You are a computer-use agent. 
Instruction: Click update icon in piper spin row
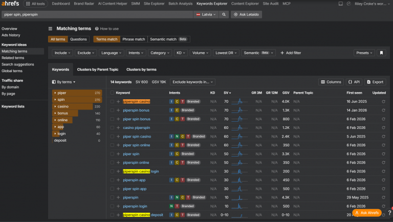(x=383, y=154)
